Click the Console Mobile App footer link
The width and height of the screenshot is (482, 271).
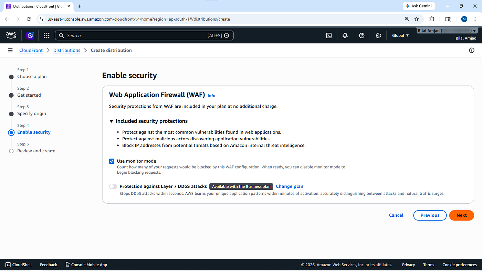coord(86,265)
